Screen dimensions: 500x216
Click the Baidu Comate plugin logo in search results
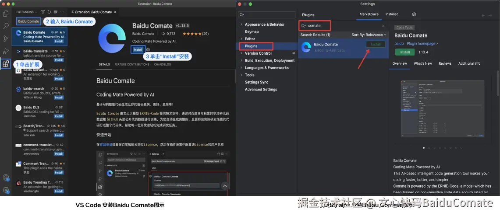click(x=306, y=47)
